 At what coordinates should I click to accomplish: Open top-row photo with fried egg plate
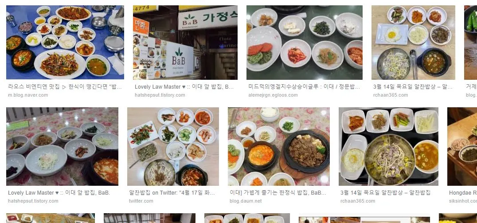click(413, 42)
